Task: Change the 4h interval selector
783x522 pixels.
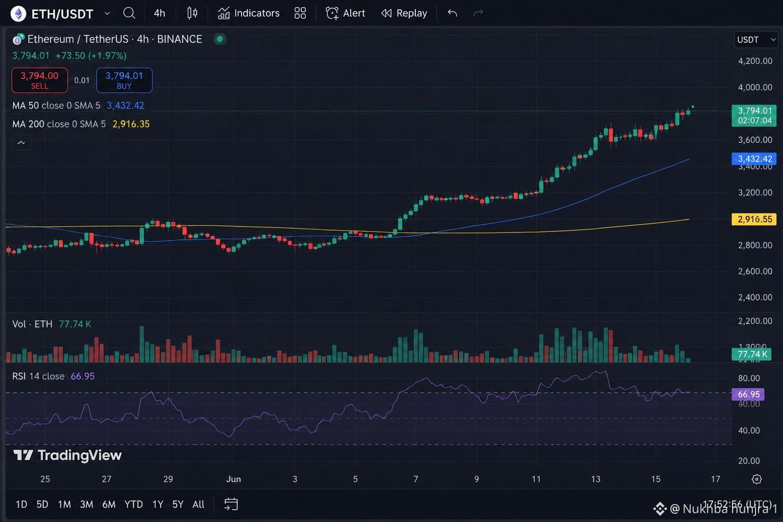Action: pyautogui.click(x=160, y=13)
